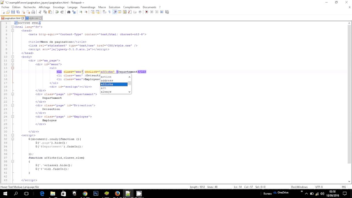The height and width of the screenshot is (198, 352).
Task: Toggle synchronized vertical scrolling icon
Action: tap(92, 12)
